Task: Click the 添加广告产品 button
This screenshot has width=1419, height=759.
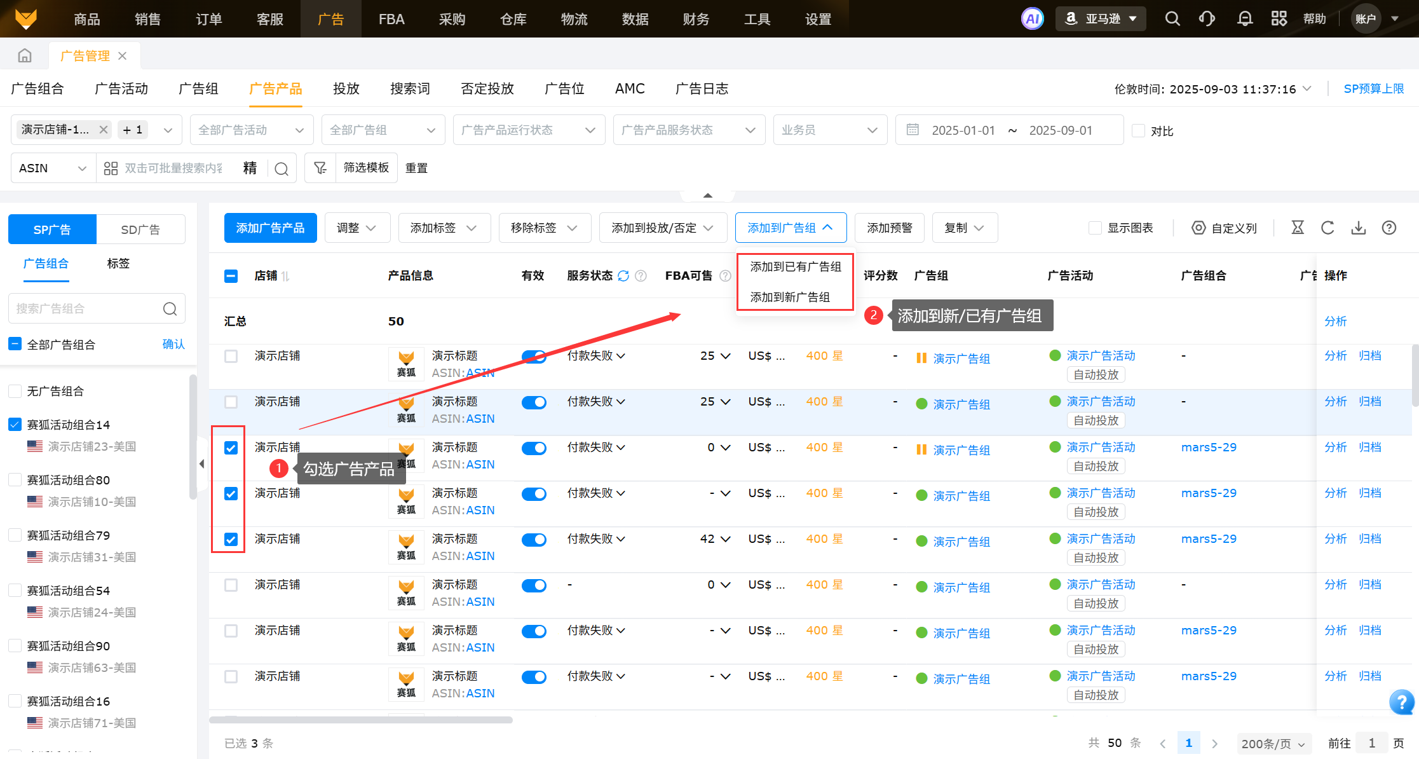Action: [270, 228]
